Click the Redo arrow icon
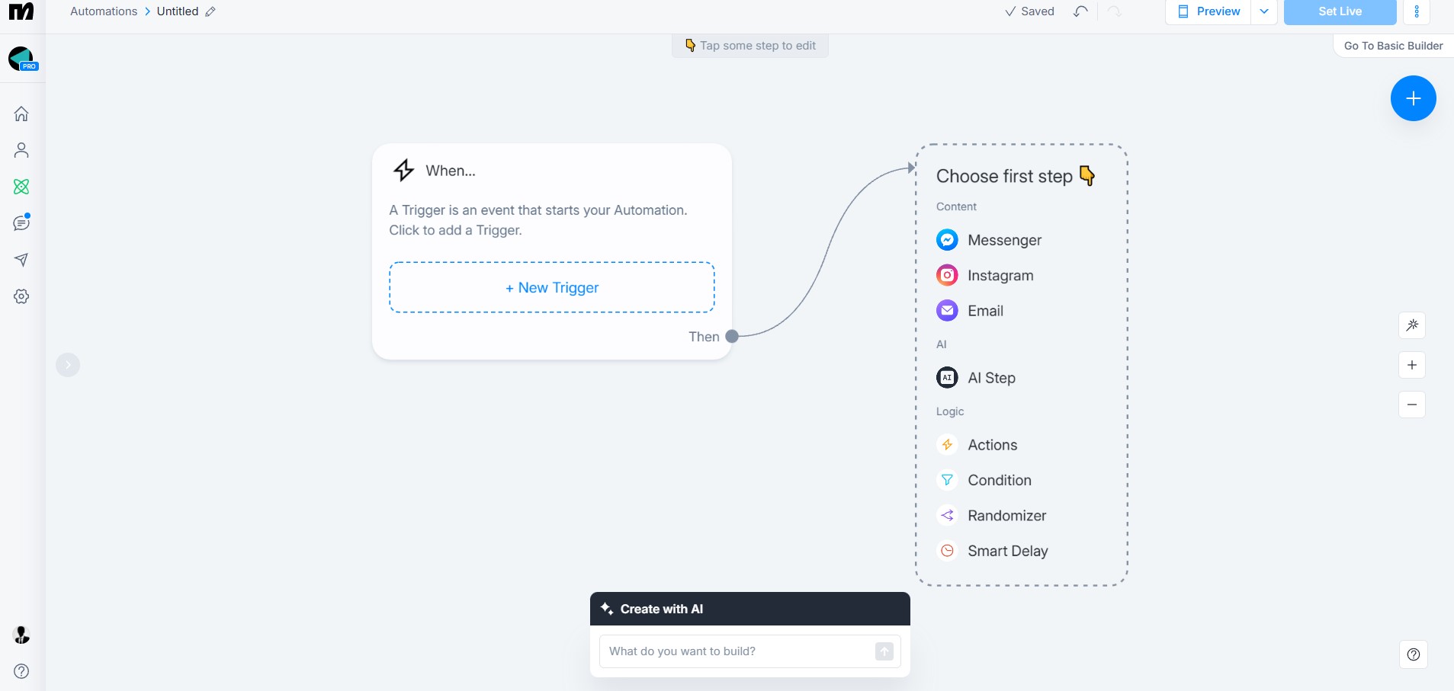The height and width of the screenshot is (691, 1454). tap(1115, 11)
